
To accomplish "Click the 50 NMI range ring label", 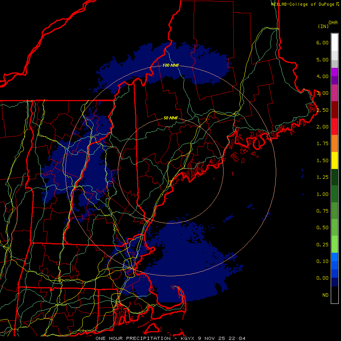I will coord(170,118).
